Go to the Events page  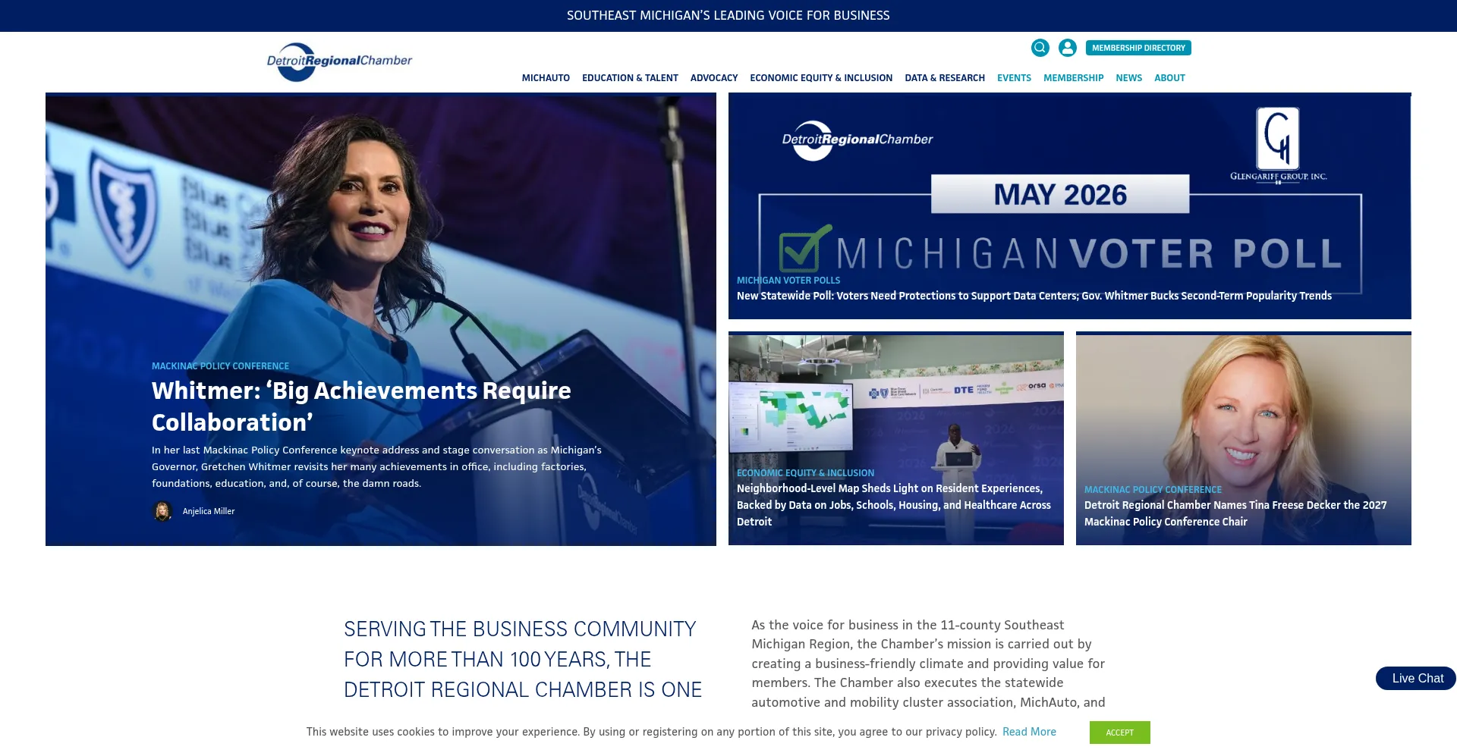[x=1014, y=78]
